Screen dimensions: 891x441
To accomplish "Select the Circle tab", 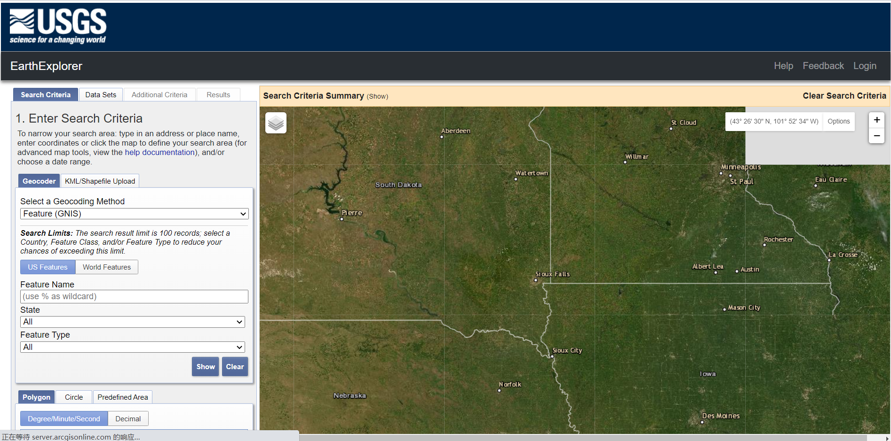I will 74,397.
